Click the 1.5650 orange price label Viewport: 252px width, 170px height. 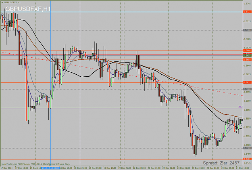247,60
